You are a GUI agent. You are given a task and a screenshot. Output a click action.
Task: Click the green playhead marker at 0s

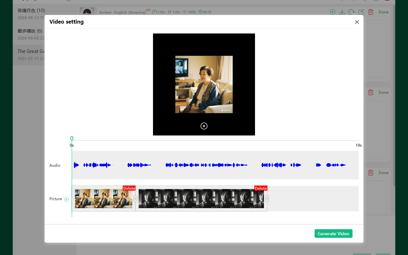[x=72, y=138]
